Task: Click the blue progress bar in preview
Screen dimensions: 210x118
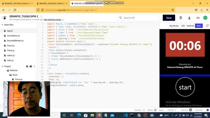Action: (x=185, y=76)
